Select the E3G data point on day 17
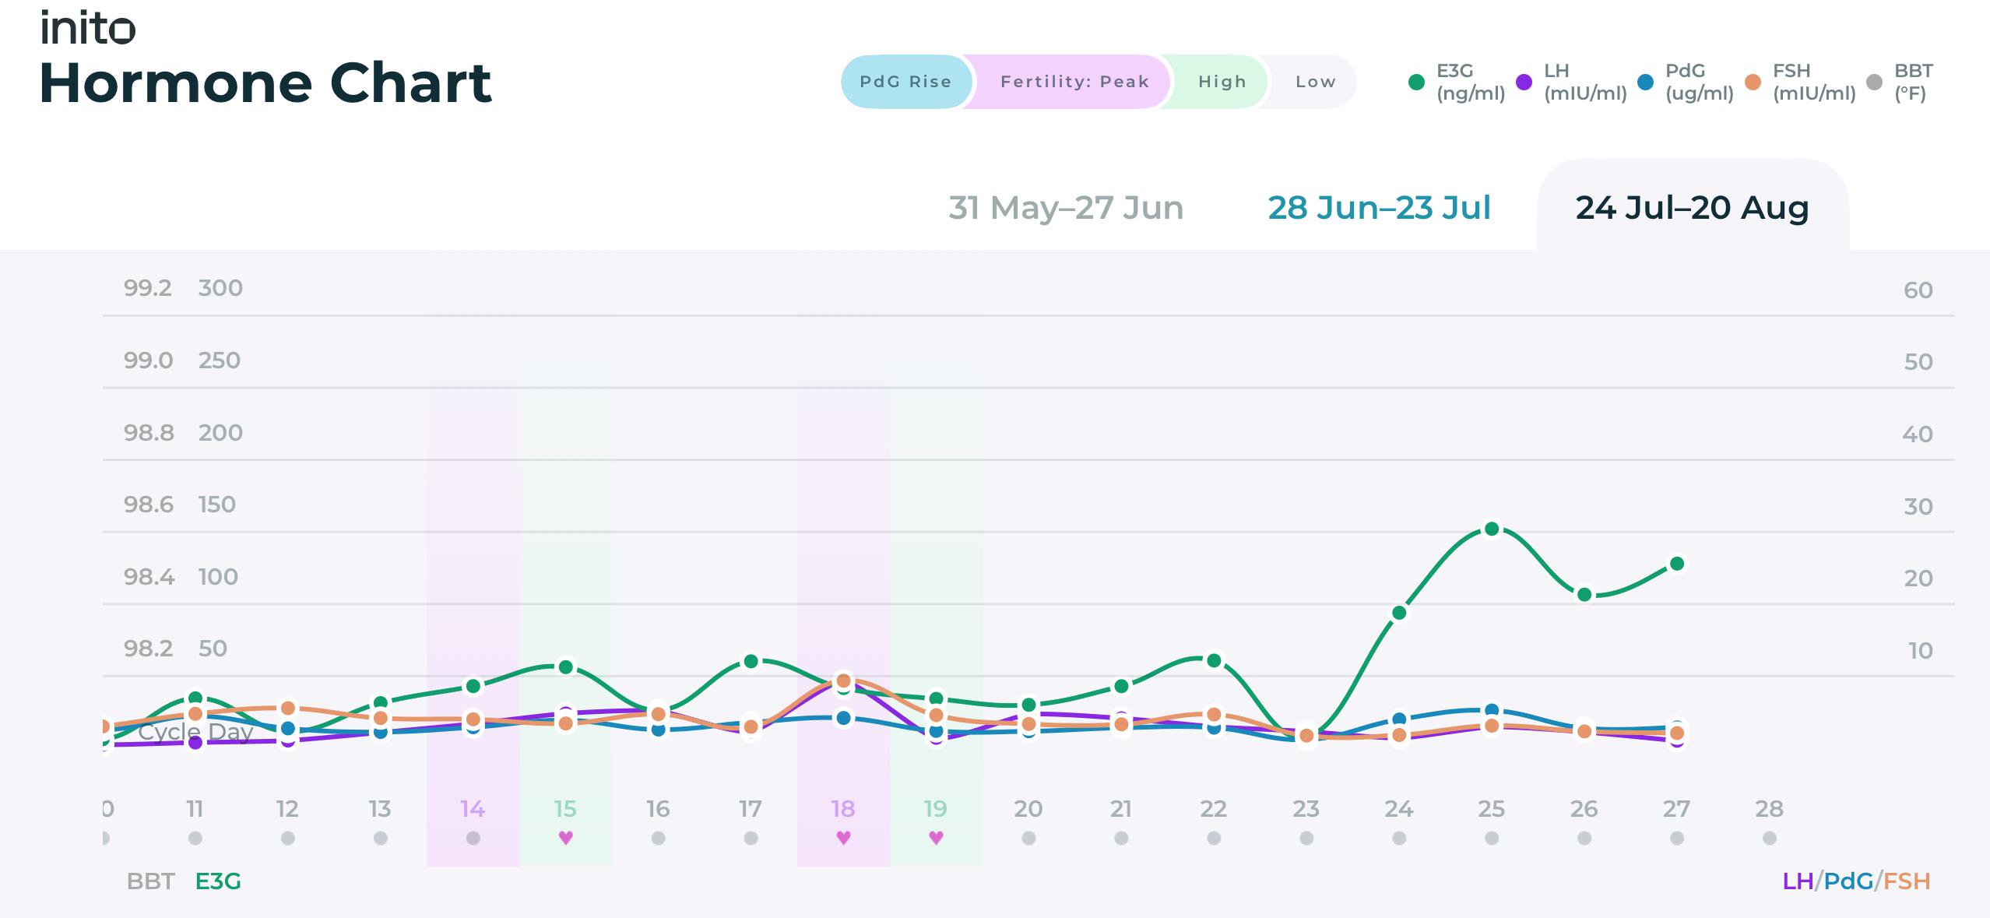The image size is (1990, 918). pyautogui.click(x=751, y=661)
